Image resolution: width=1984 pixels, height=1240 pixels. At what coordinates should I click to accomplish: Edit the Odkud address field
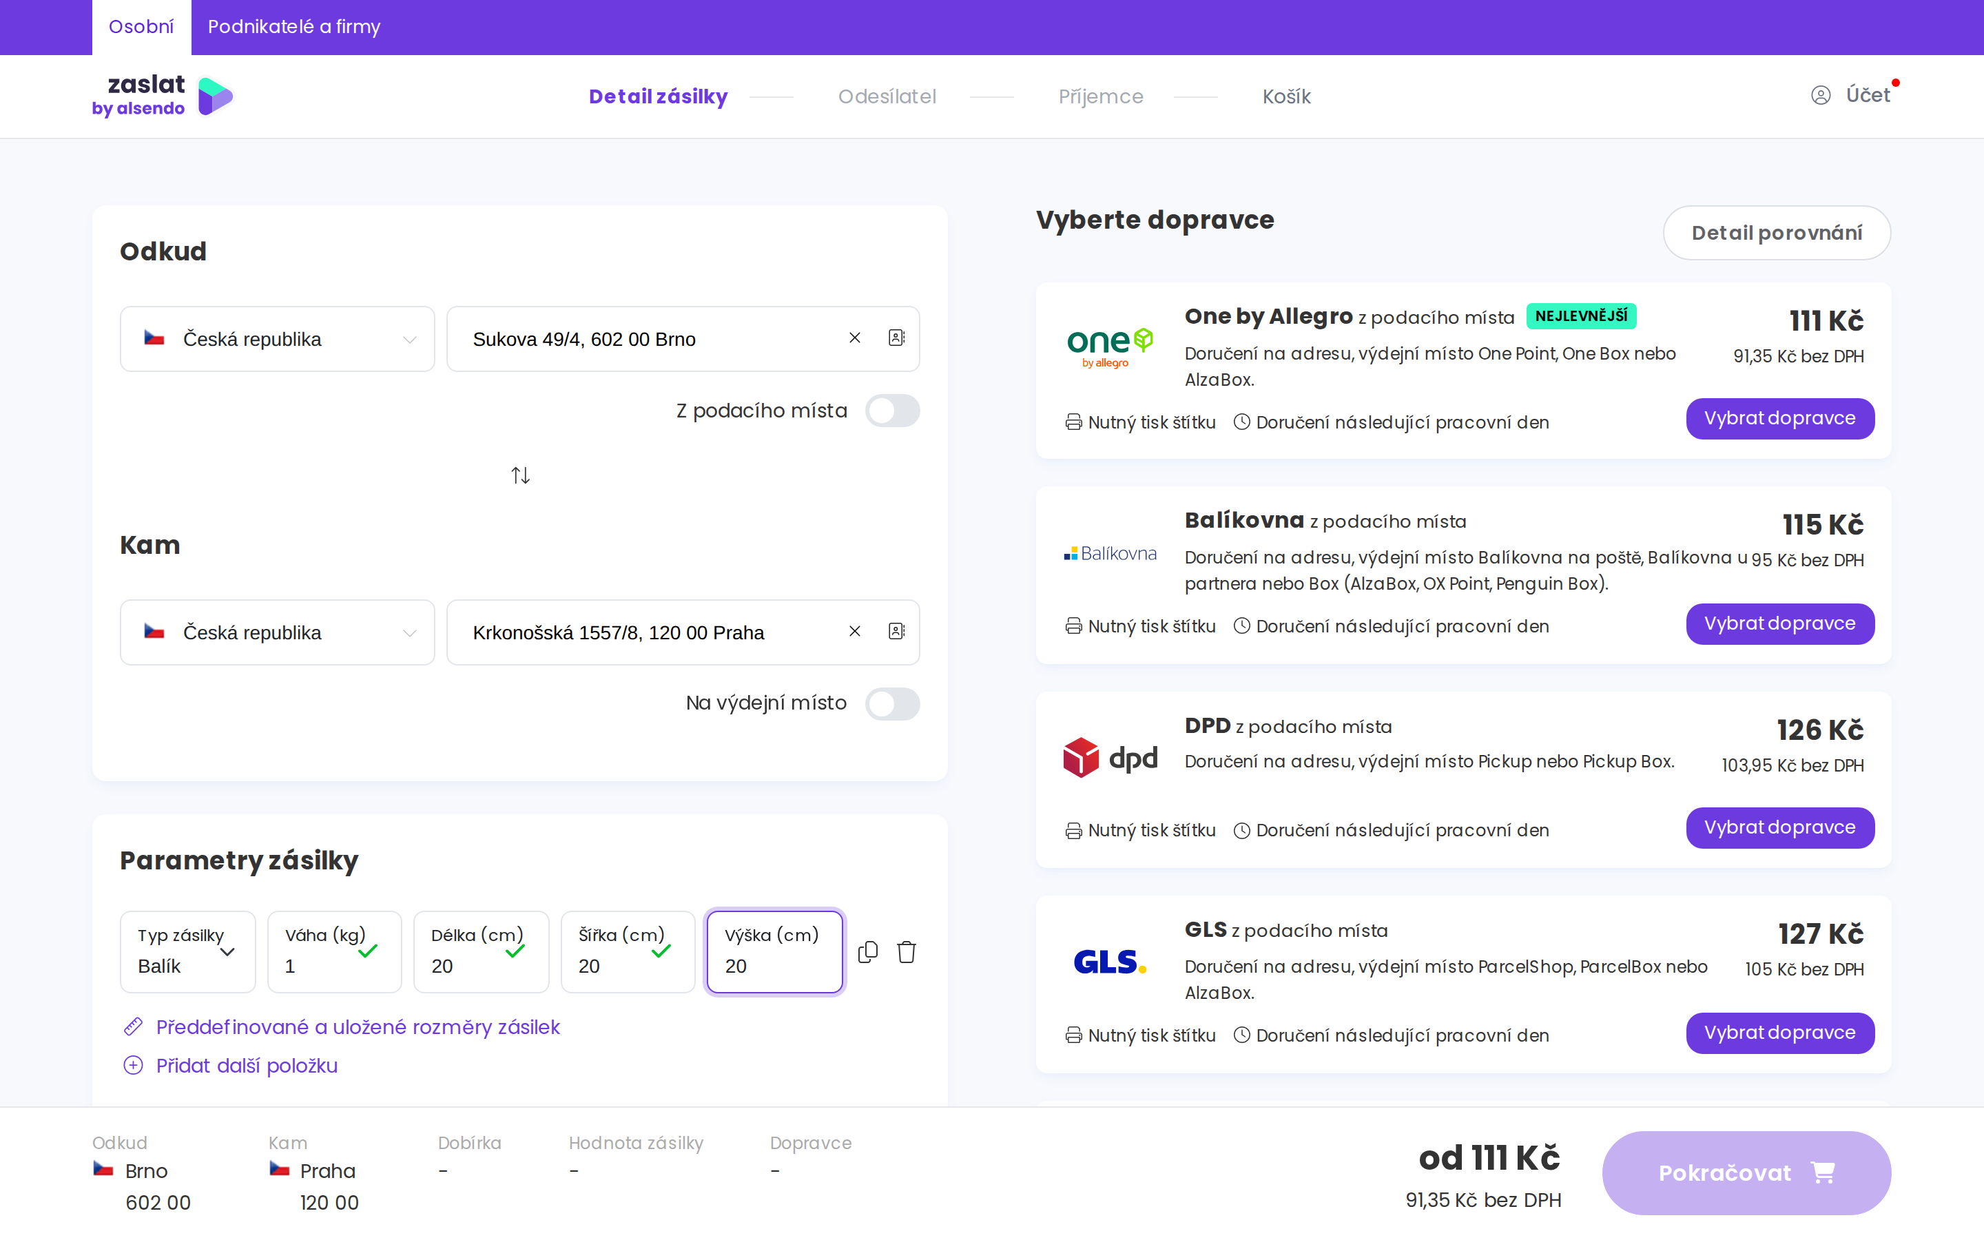click(x=683, y=339)
